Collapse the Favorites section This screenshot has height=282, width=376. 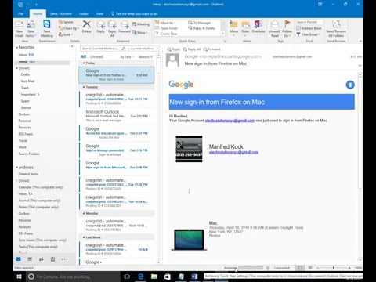(x=16, y=48)
